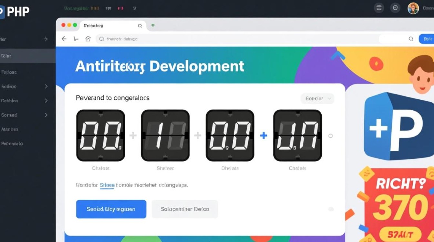Click the gray secondary button in the card
The image size is (434, 242).
click(185, 209)
